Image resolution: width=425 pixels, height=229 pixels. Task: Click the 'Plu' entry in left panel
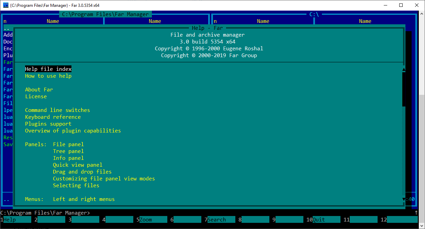(x=8, y=55)
